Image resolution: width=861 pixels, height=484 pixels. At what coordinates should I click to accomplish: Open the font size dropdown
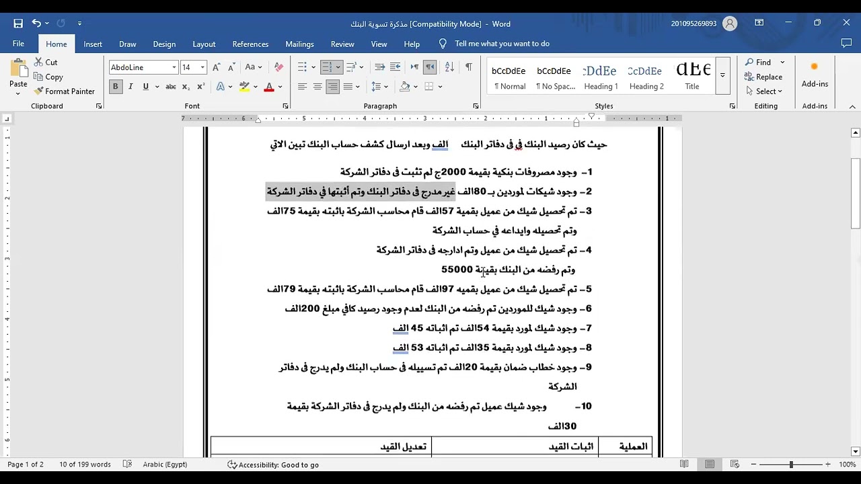click(202, 67)
